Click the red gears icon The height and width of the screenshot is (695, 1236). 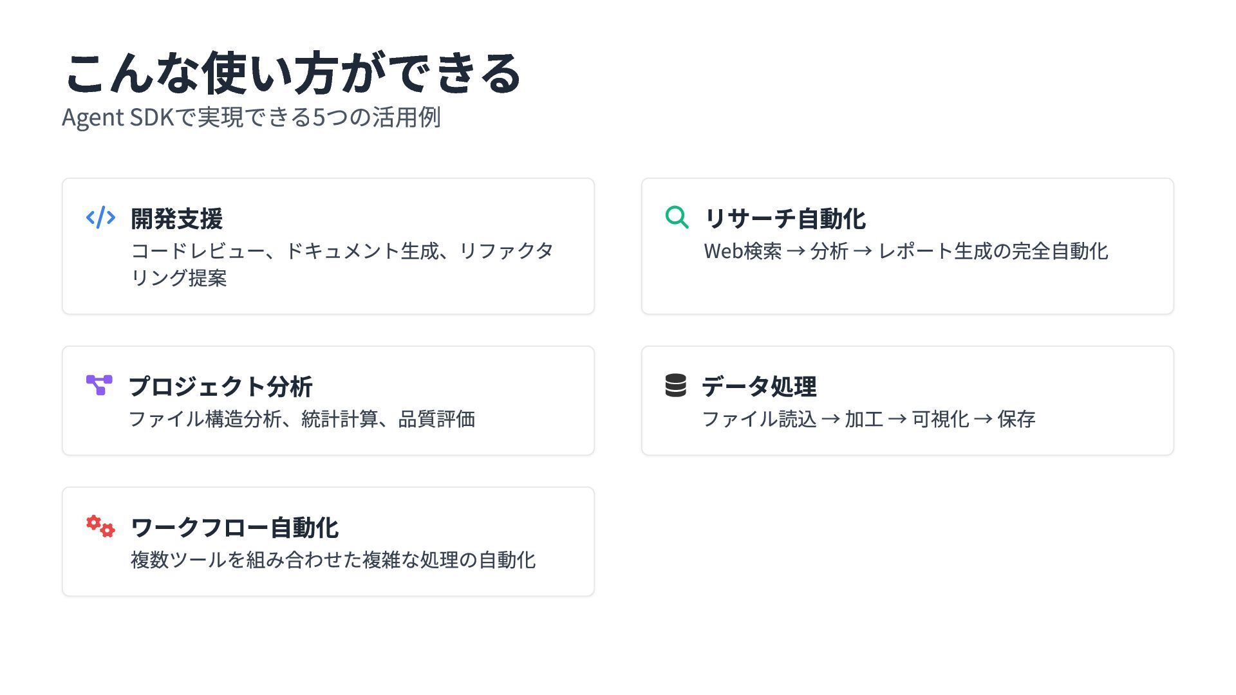(x=100, y=526)
